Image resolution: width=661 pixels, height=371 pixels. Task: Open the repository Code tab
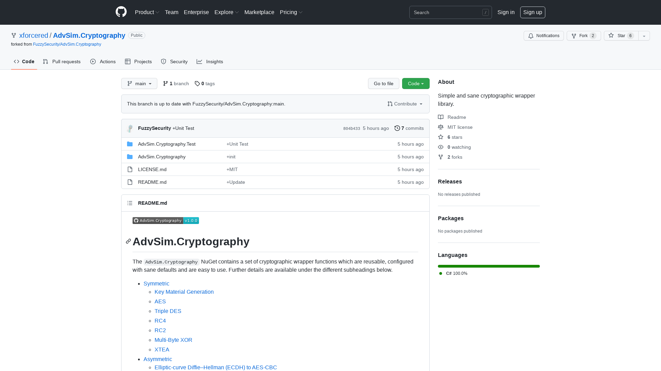24,61
